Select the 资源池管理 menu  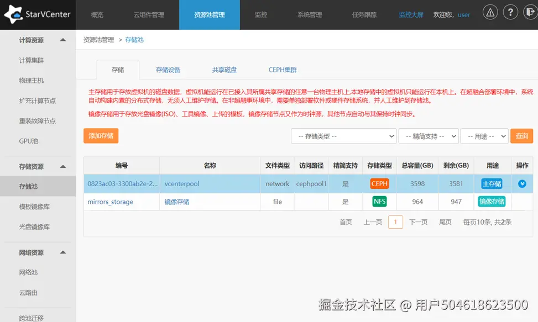[210, 15]
